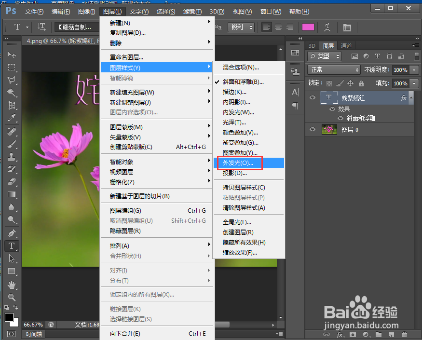
Task: Hide the 姹紫嫣红 text layer
Action: (313, 98)
